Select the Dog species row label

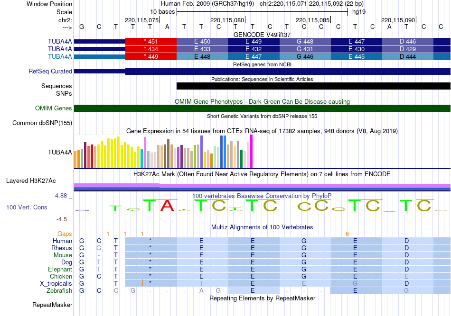click(x=66, y=262)
